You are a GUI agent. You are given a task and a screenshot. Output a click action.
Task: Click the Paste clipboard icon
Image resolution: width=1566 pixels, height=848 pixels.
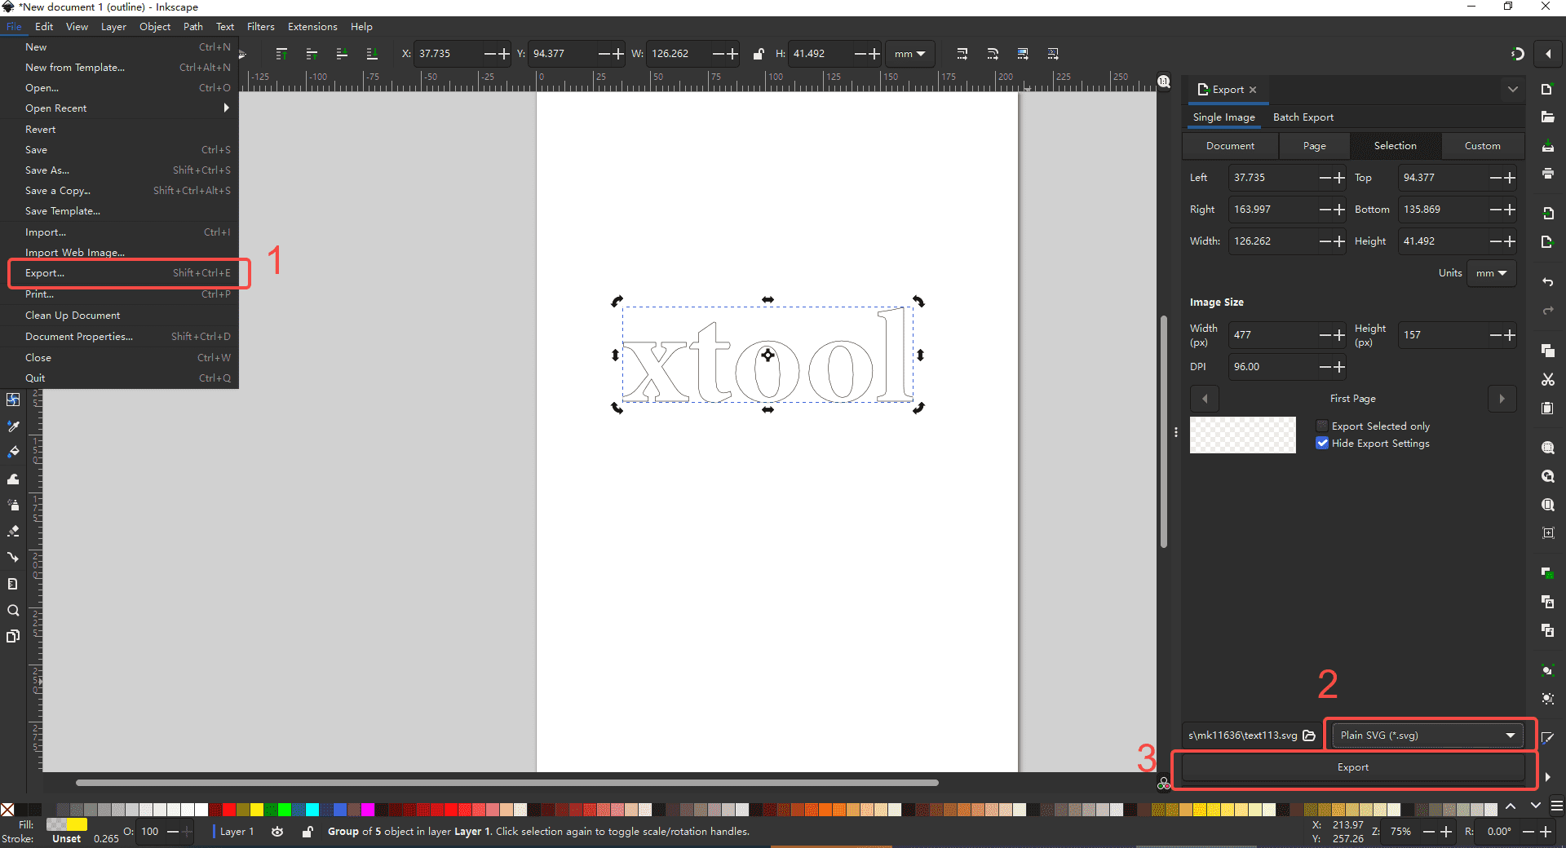coord(1547,408)
